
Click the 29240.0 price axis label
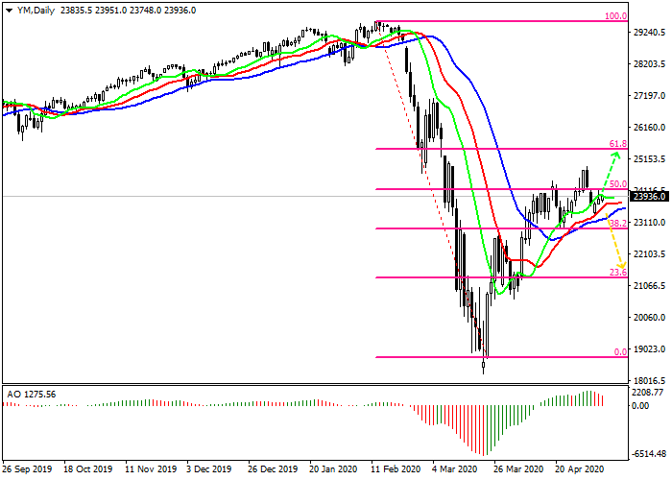(650, 33)
